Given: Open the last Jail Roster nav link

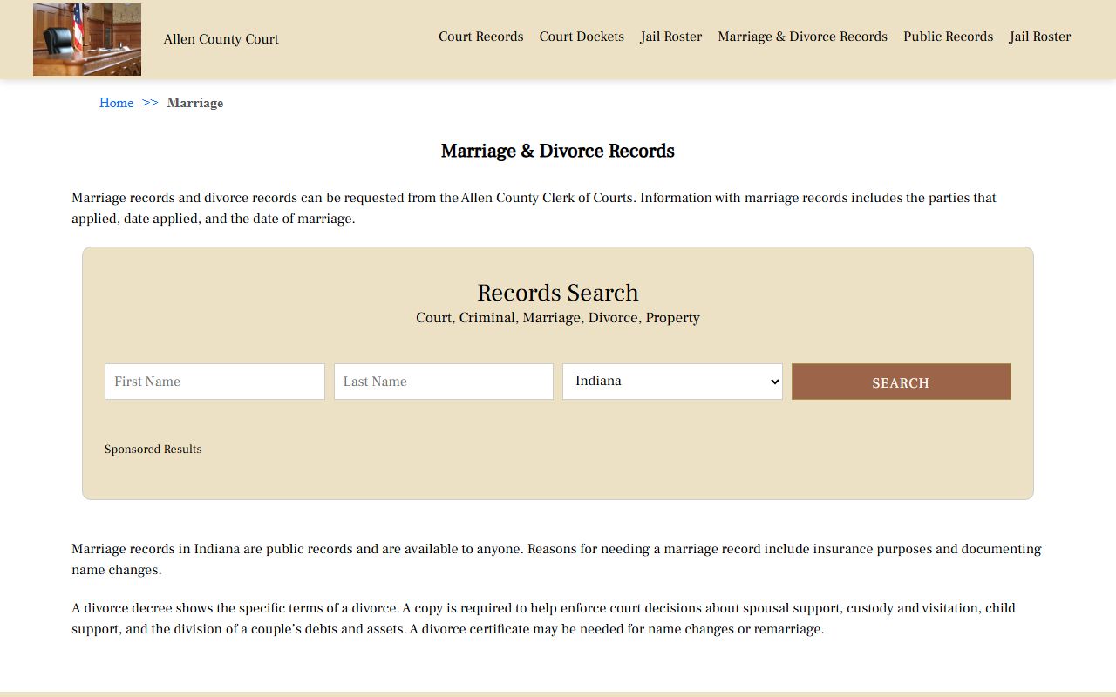Looking at the screenshot, I should point(1040,37).
